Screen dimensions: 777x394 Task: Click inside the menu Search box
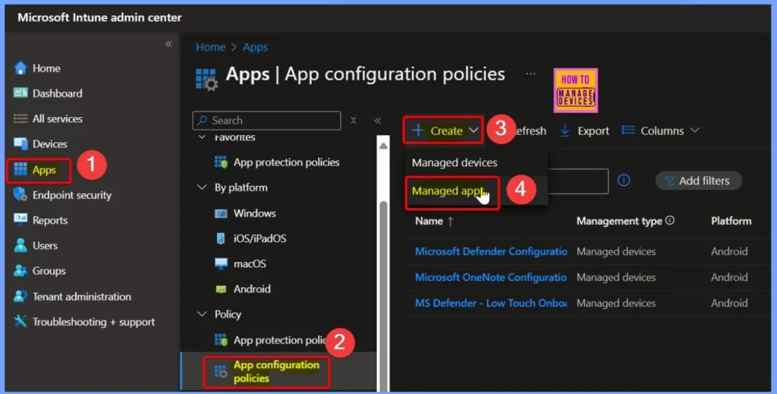pyautogui.click(x=266, y=121)
